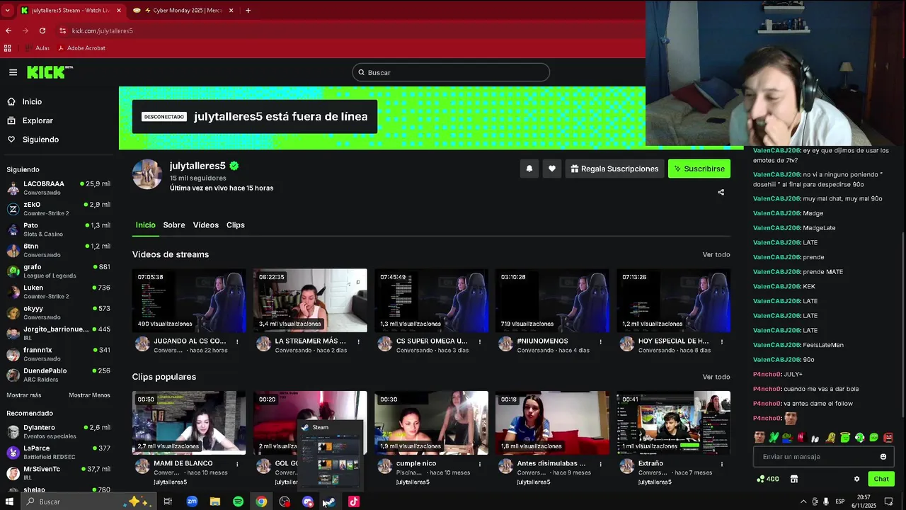Play the Extraño clip
Screen dimensions: 906x510
(x=673, y=423)
